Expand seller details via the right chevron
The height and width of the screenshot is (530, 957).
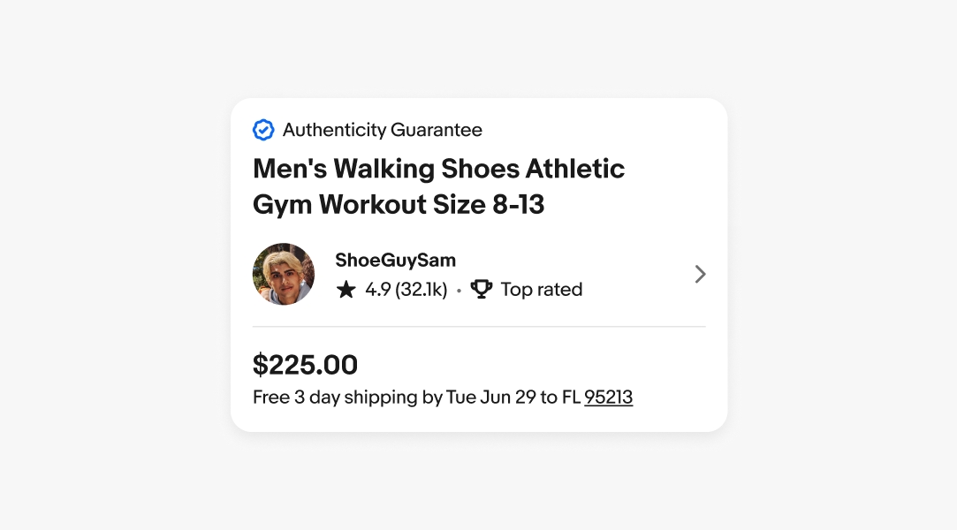click(700, 274)
